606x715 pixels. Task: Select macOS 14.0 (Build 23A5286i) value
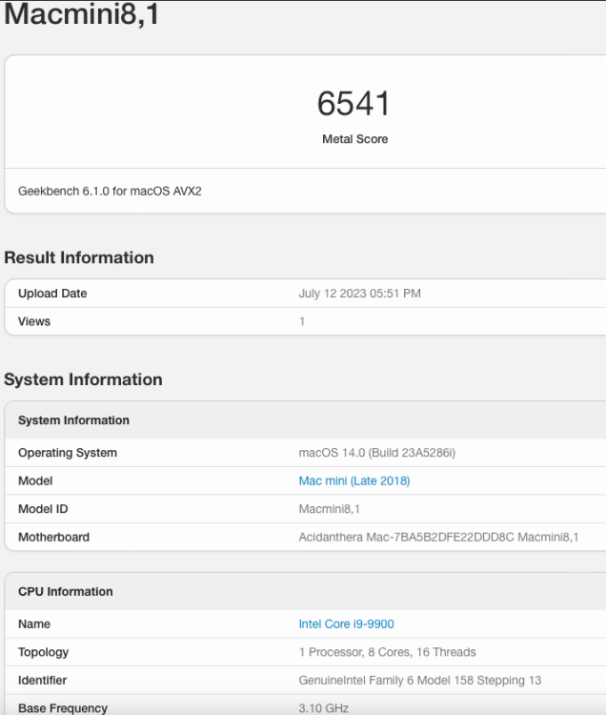click(376, 453)
